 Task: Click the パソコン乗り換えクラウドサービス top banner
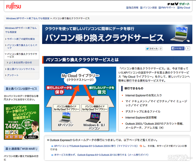117,34
